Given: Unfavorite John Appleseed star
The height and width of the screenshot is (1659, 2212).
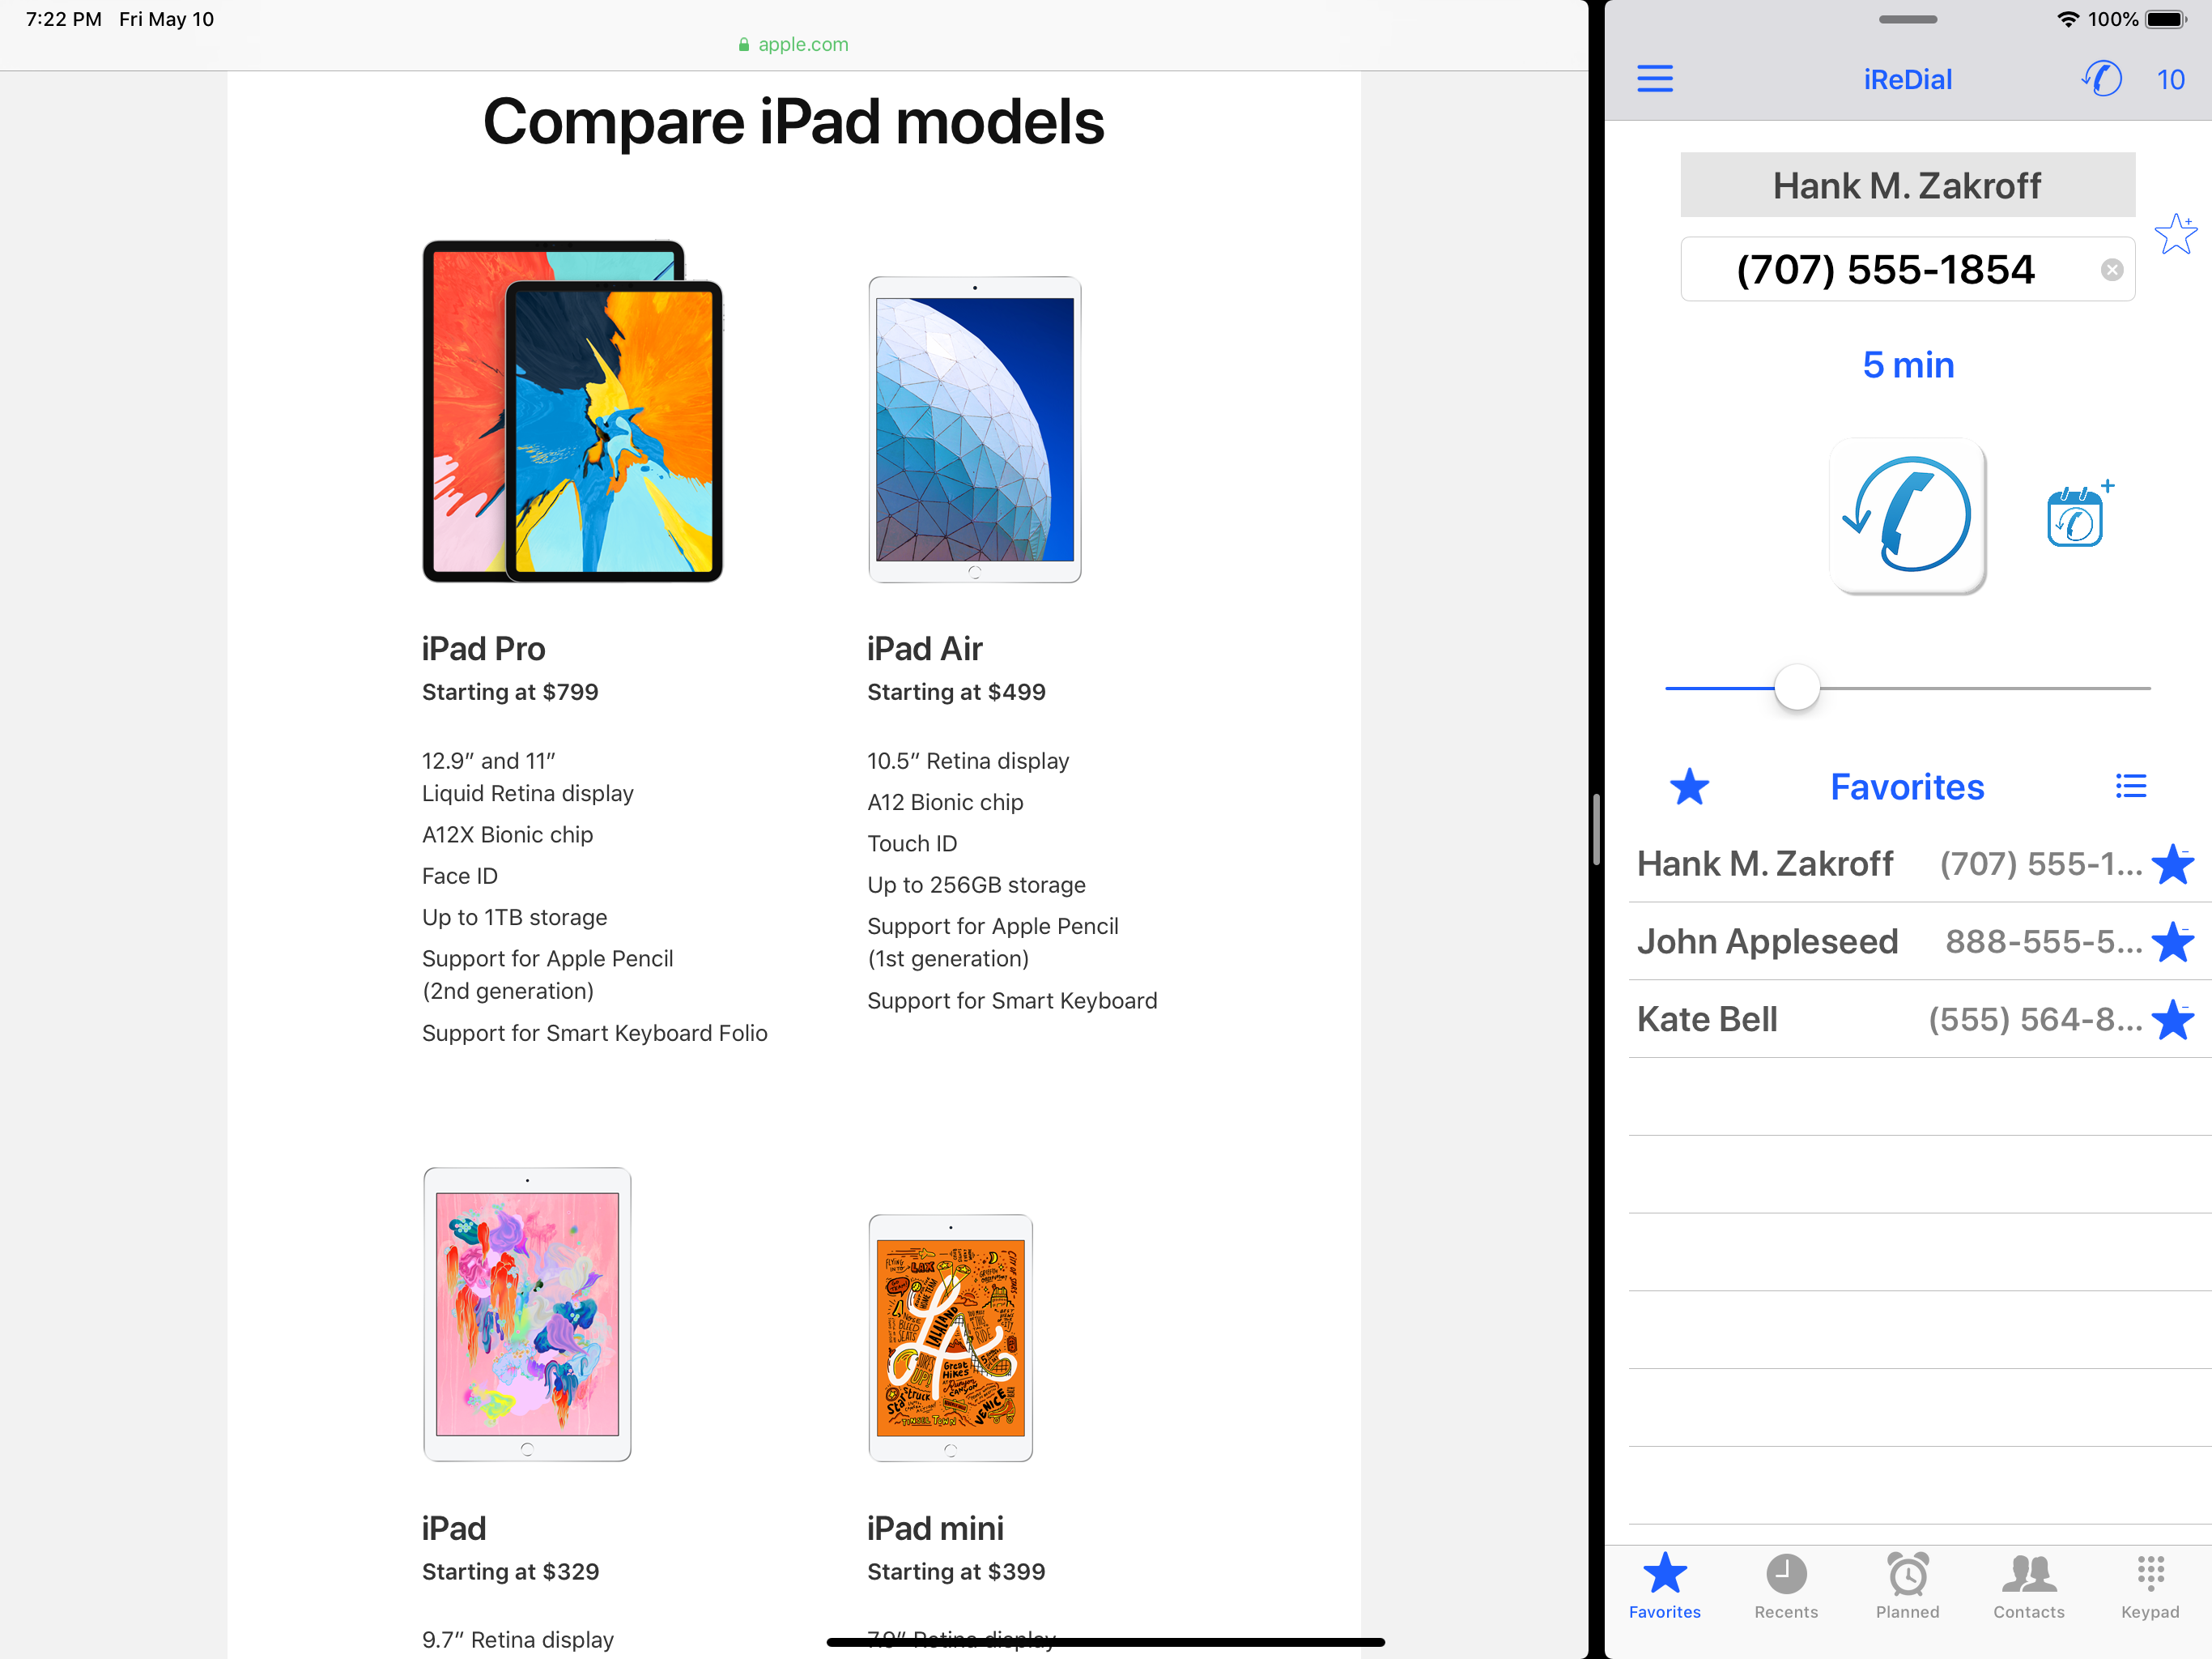Looking at the screenshot, I should 2172,943.
